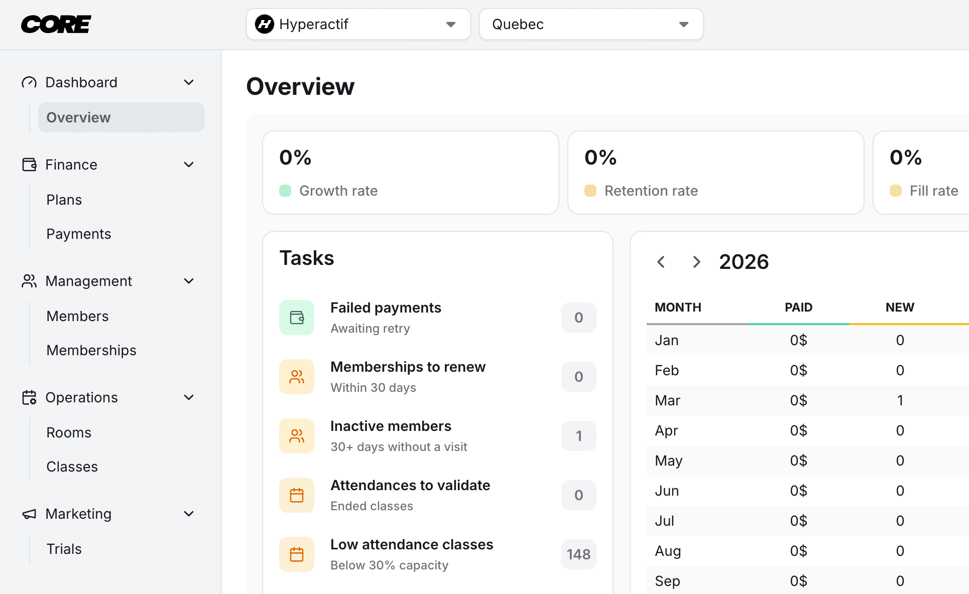Collapse the Management section chevron

tap(189, 281)
